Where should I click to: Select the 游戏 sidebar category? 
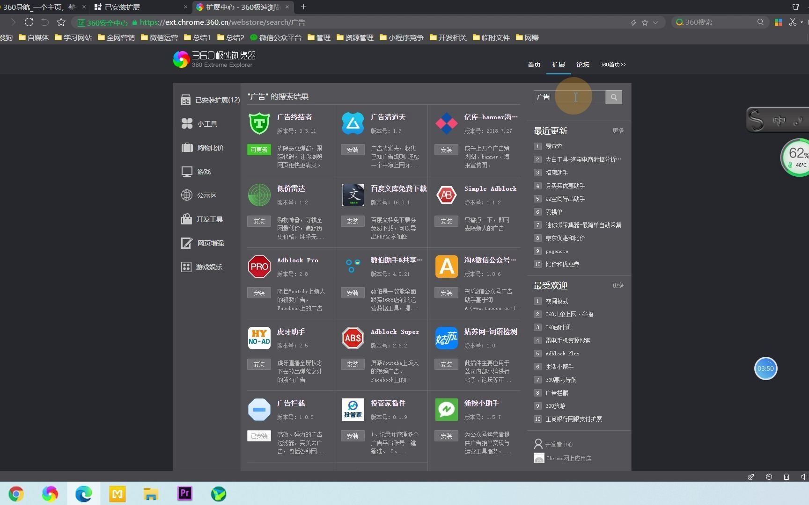(x=196, y=171)
